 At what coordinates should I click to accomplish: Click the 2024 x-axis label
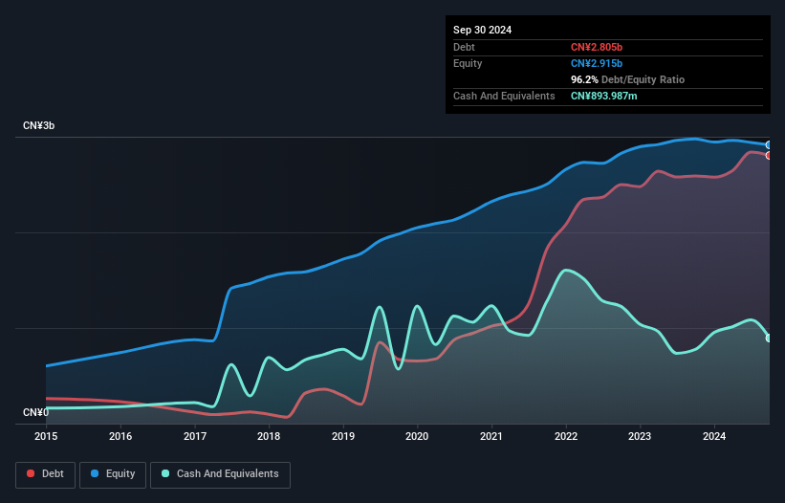click(714, 436)
